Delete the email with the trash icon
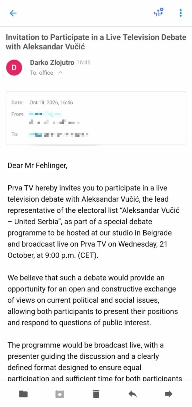This screenshot has width=192, height=407. [96, 394]
